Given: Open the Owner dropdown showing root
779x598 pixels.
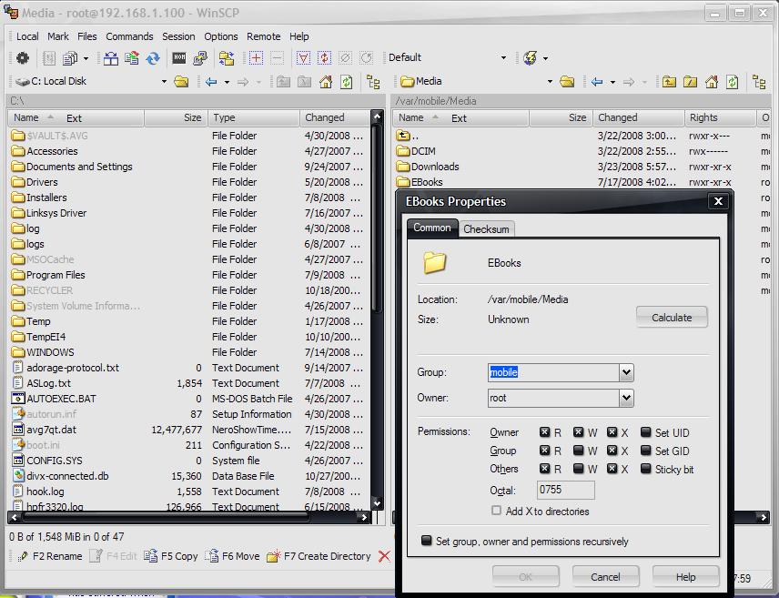Looking at the screenshot, I should tap(626, 398).
